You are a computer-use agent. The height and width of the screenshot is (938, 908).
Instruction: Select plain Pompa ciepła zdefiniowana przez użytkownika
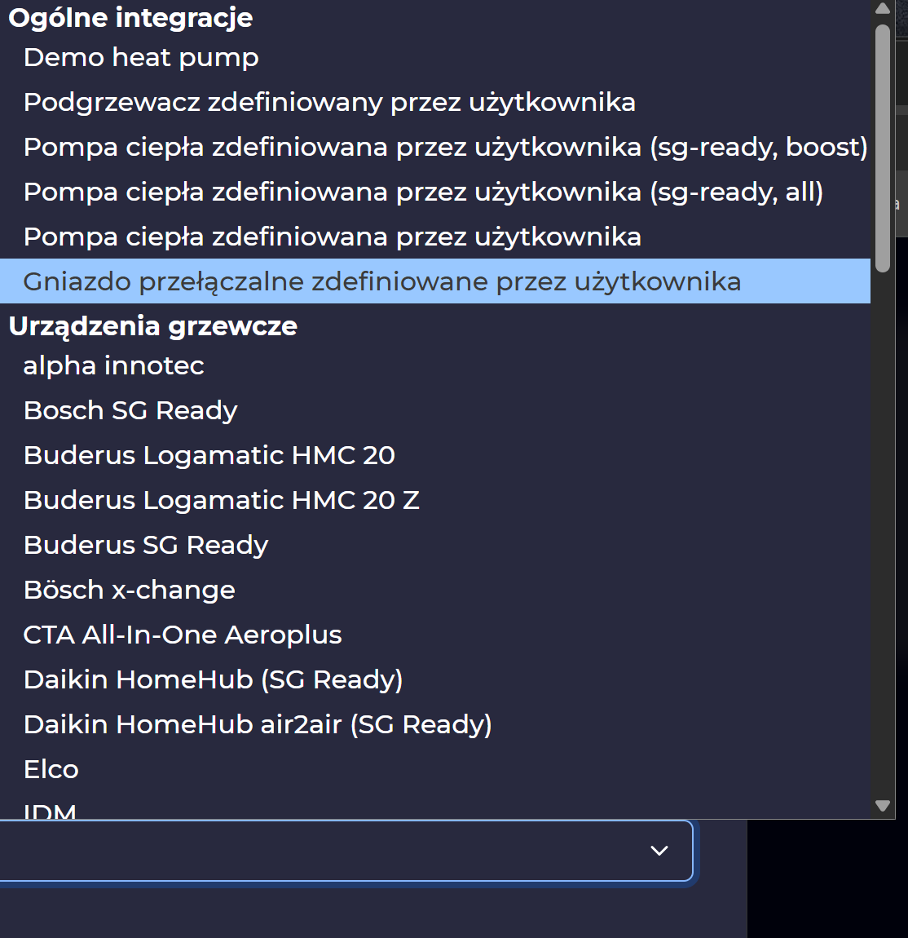(x=332, y=237)
